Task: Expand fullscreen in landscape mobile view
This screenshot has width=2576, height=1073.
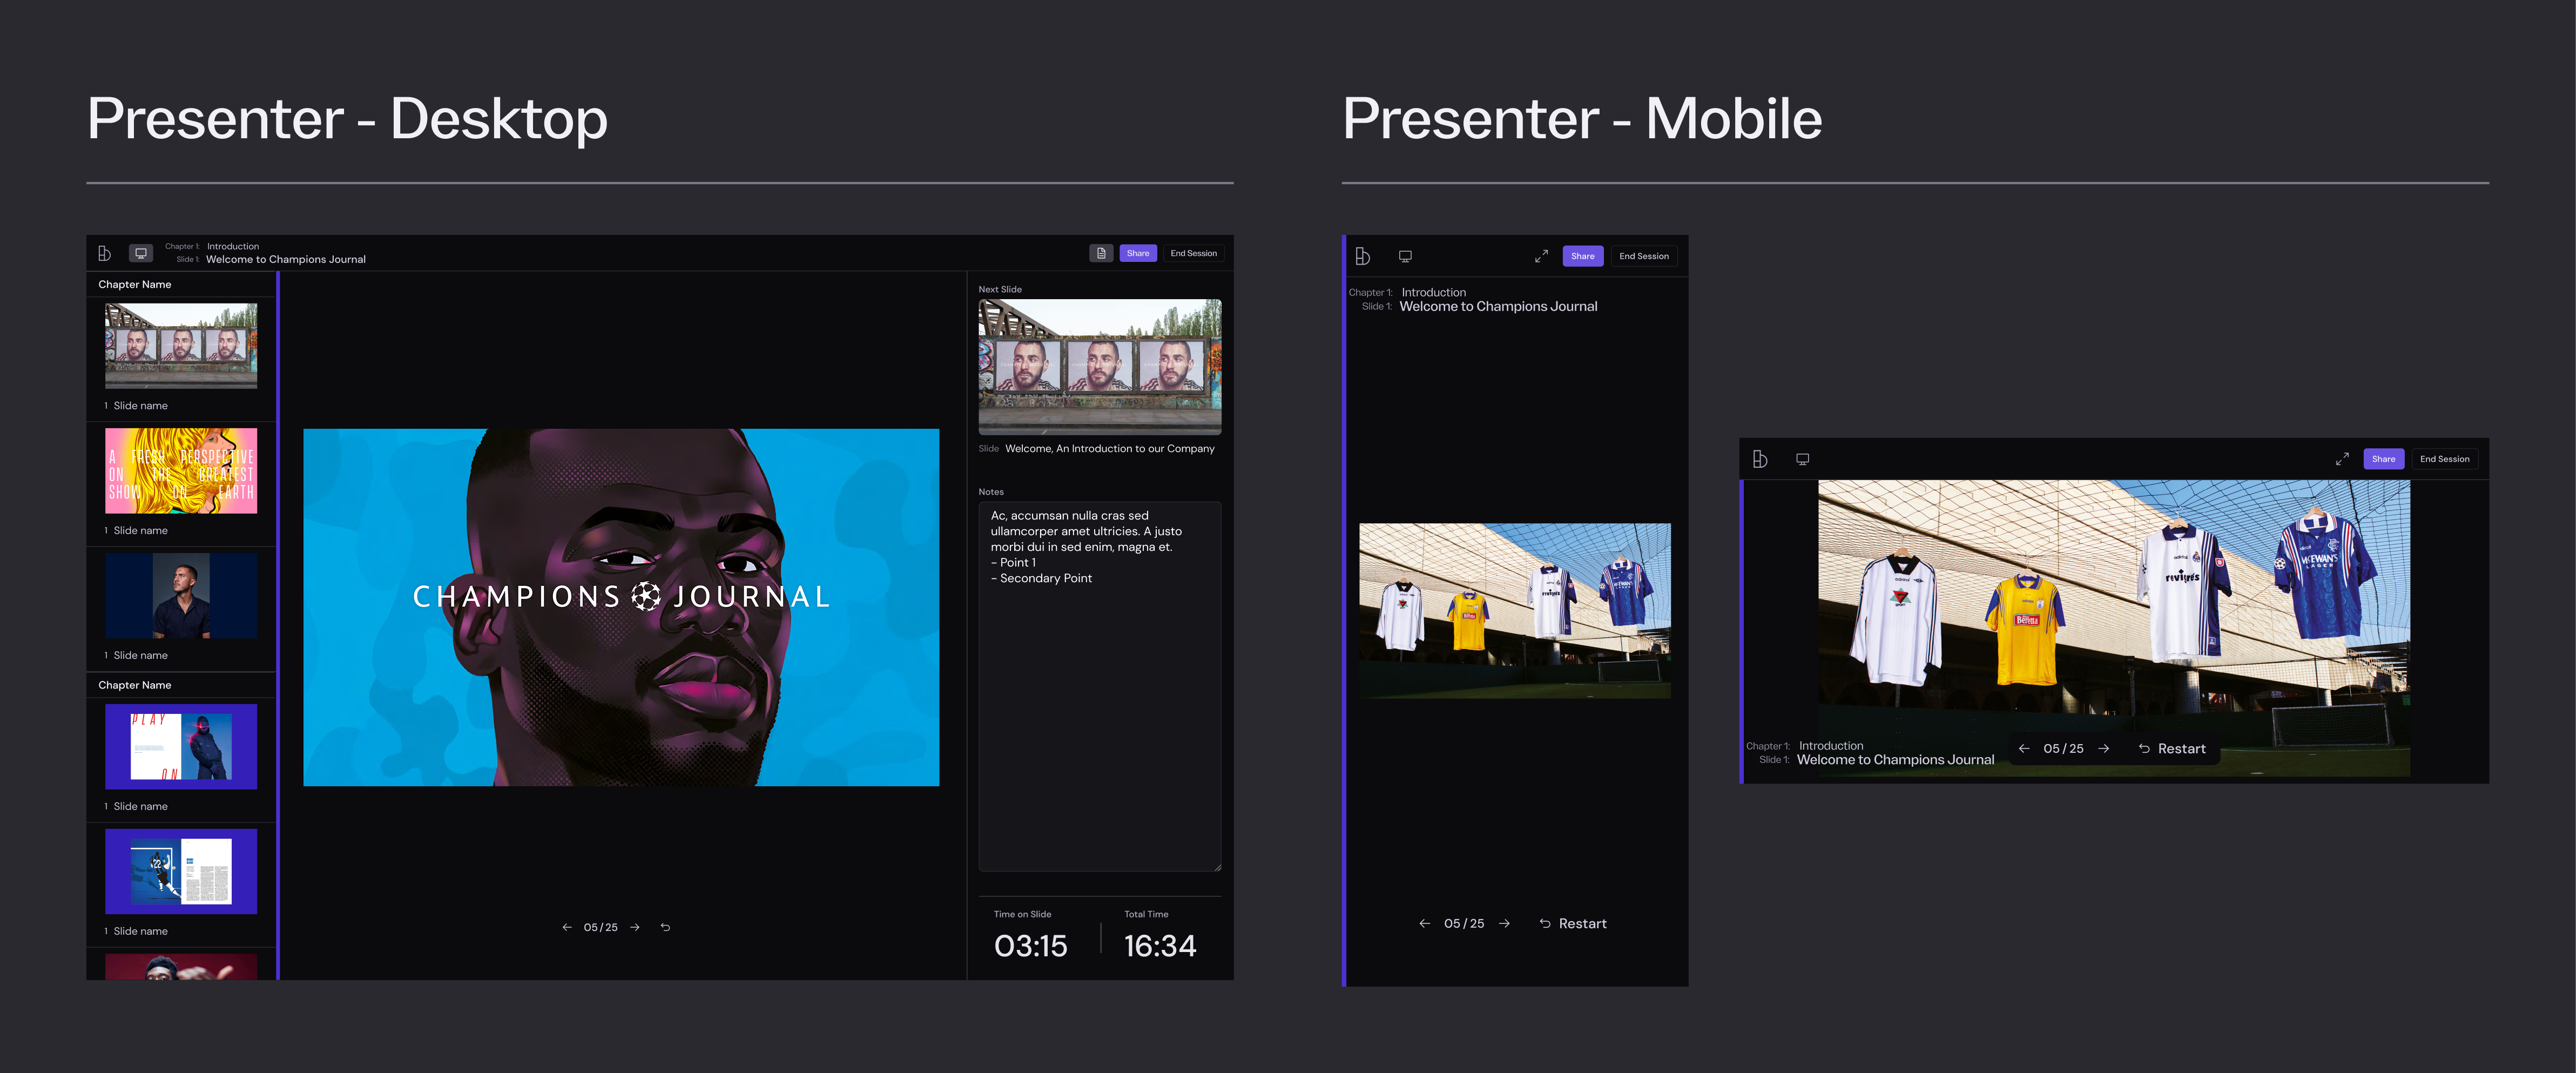Action: (x=2342, y=459)
